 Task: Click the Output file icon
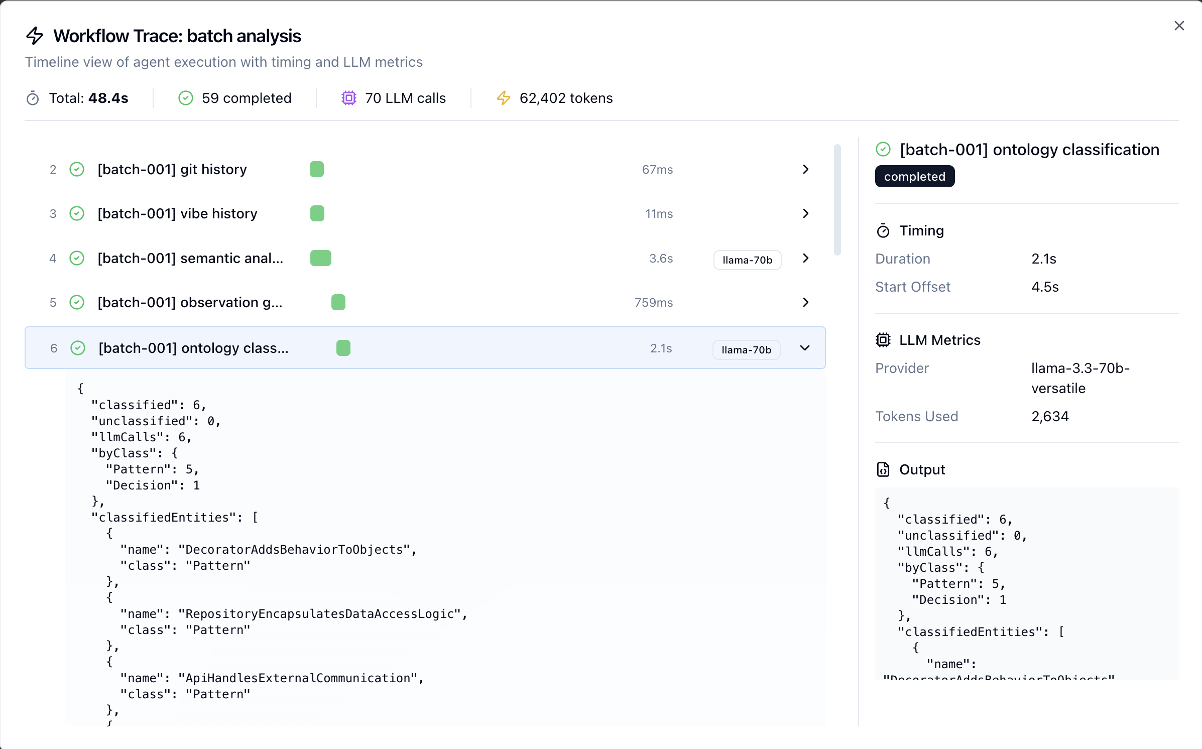(883, 469)
